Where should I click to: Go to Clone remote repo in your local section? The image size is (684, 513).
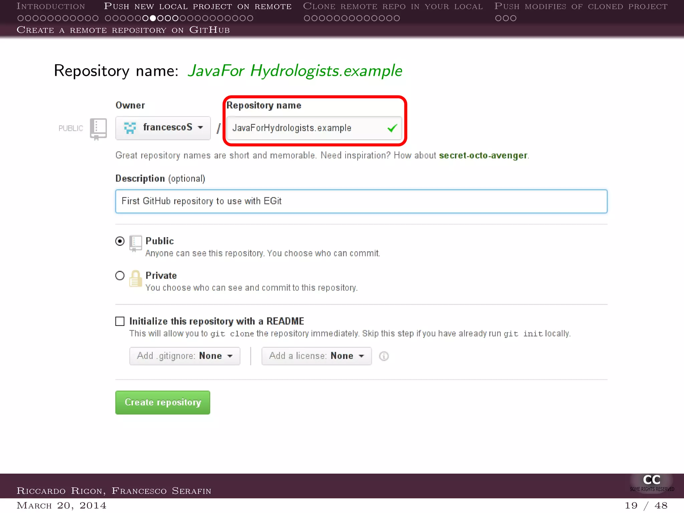393,6
